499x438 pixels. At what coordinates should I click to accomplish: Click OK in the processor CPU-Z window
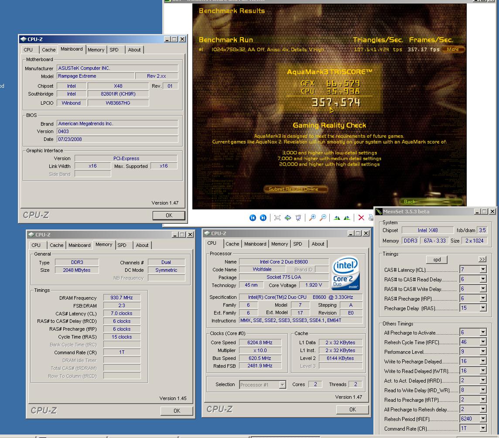[x=352, y=410]
